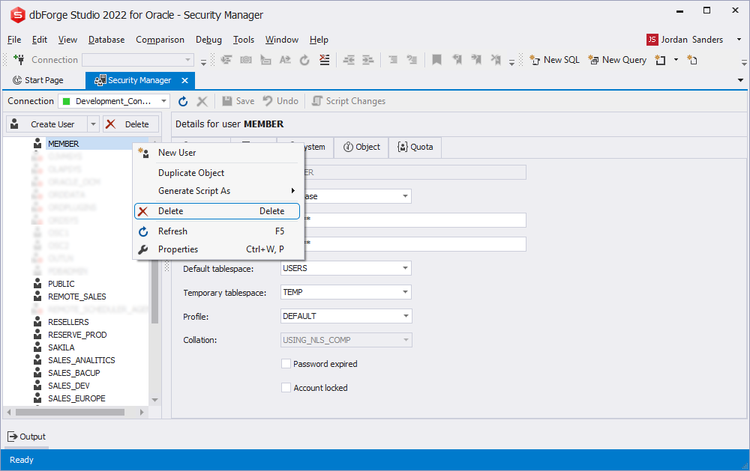750x471 pixels.
Task: Click the user list horizontal scrollbar
Action: [70, 412]
